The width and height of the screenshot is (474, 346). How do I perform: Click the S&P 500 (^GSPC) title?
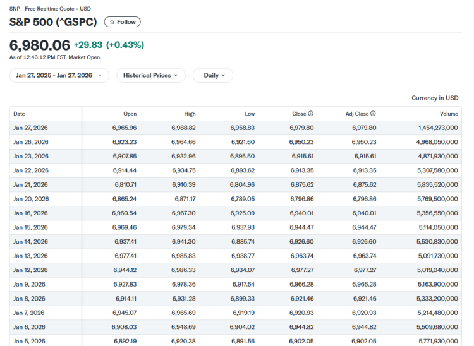(54, 22)
